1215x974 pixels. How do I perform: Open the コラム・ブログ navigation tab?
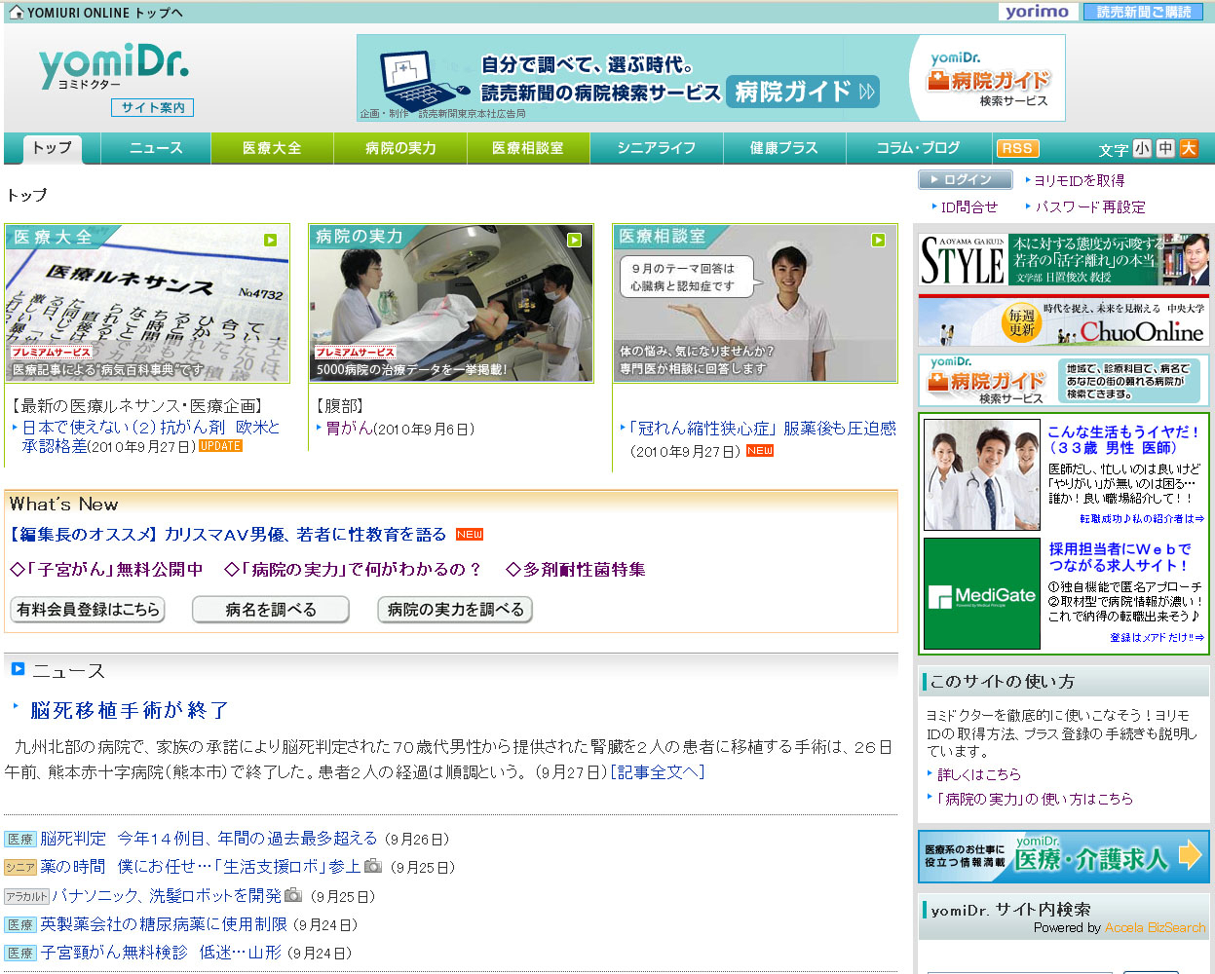[x=918, y=148]
